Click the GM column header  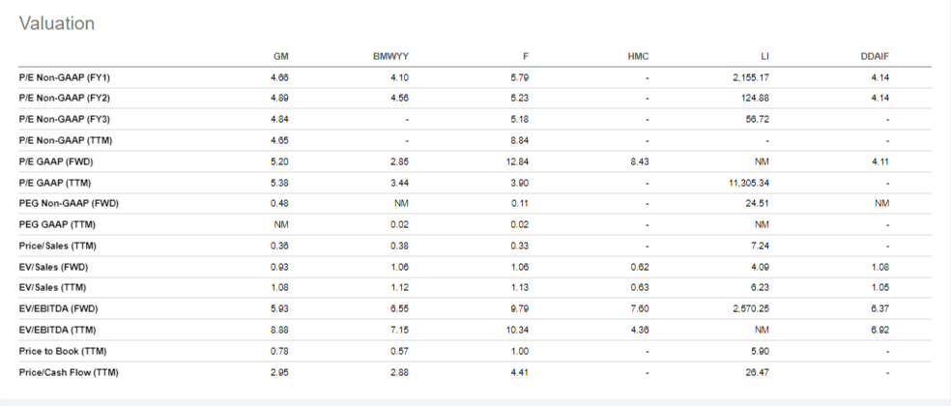281,56
